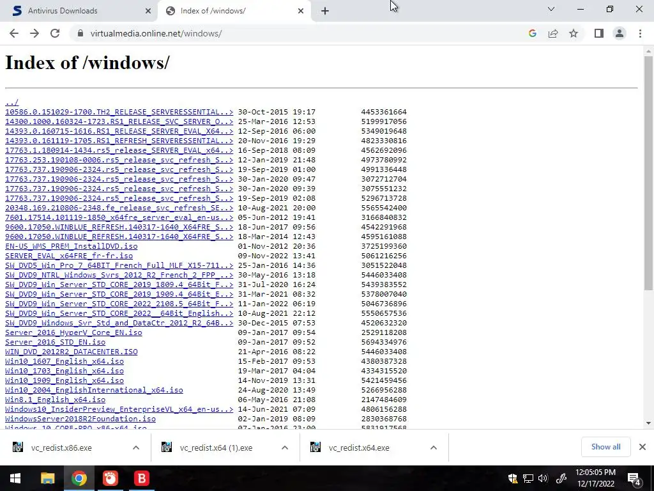Viewport: 654px width, 491px height.
Task: Open File Explorer from taskbar
Action: 47,478
